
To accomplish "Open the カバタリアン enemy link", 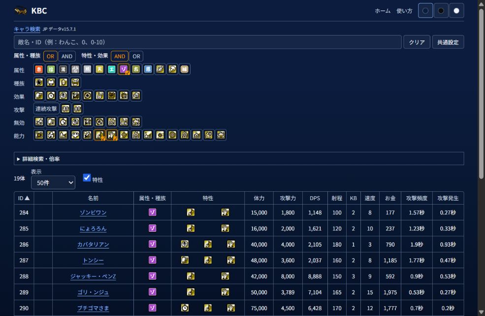I will point(93,245).
